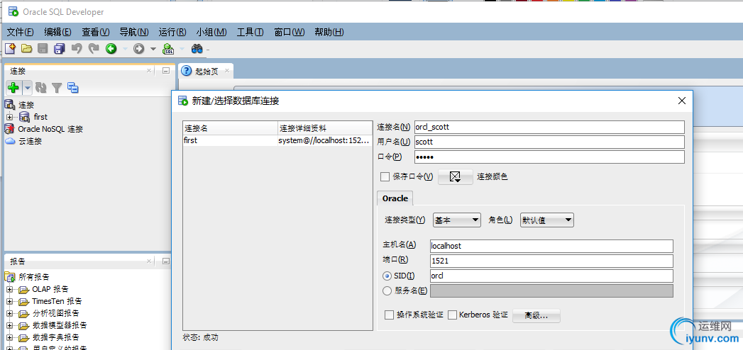Click the Open folder toolbar icon
The image size is (743, 350).
coord(26,48)
